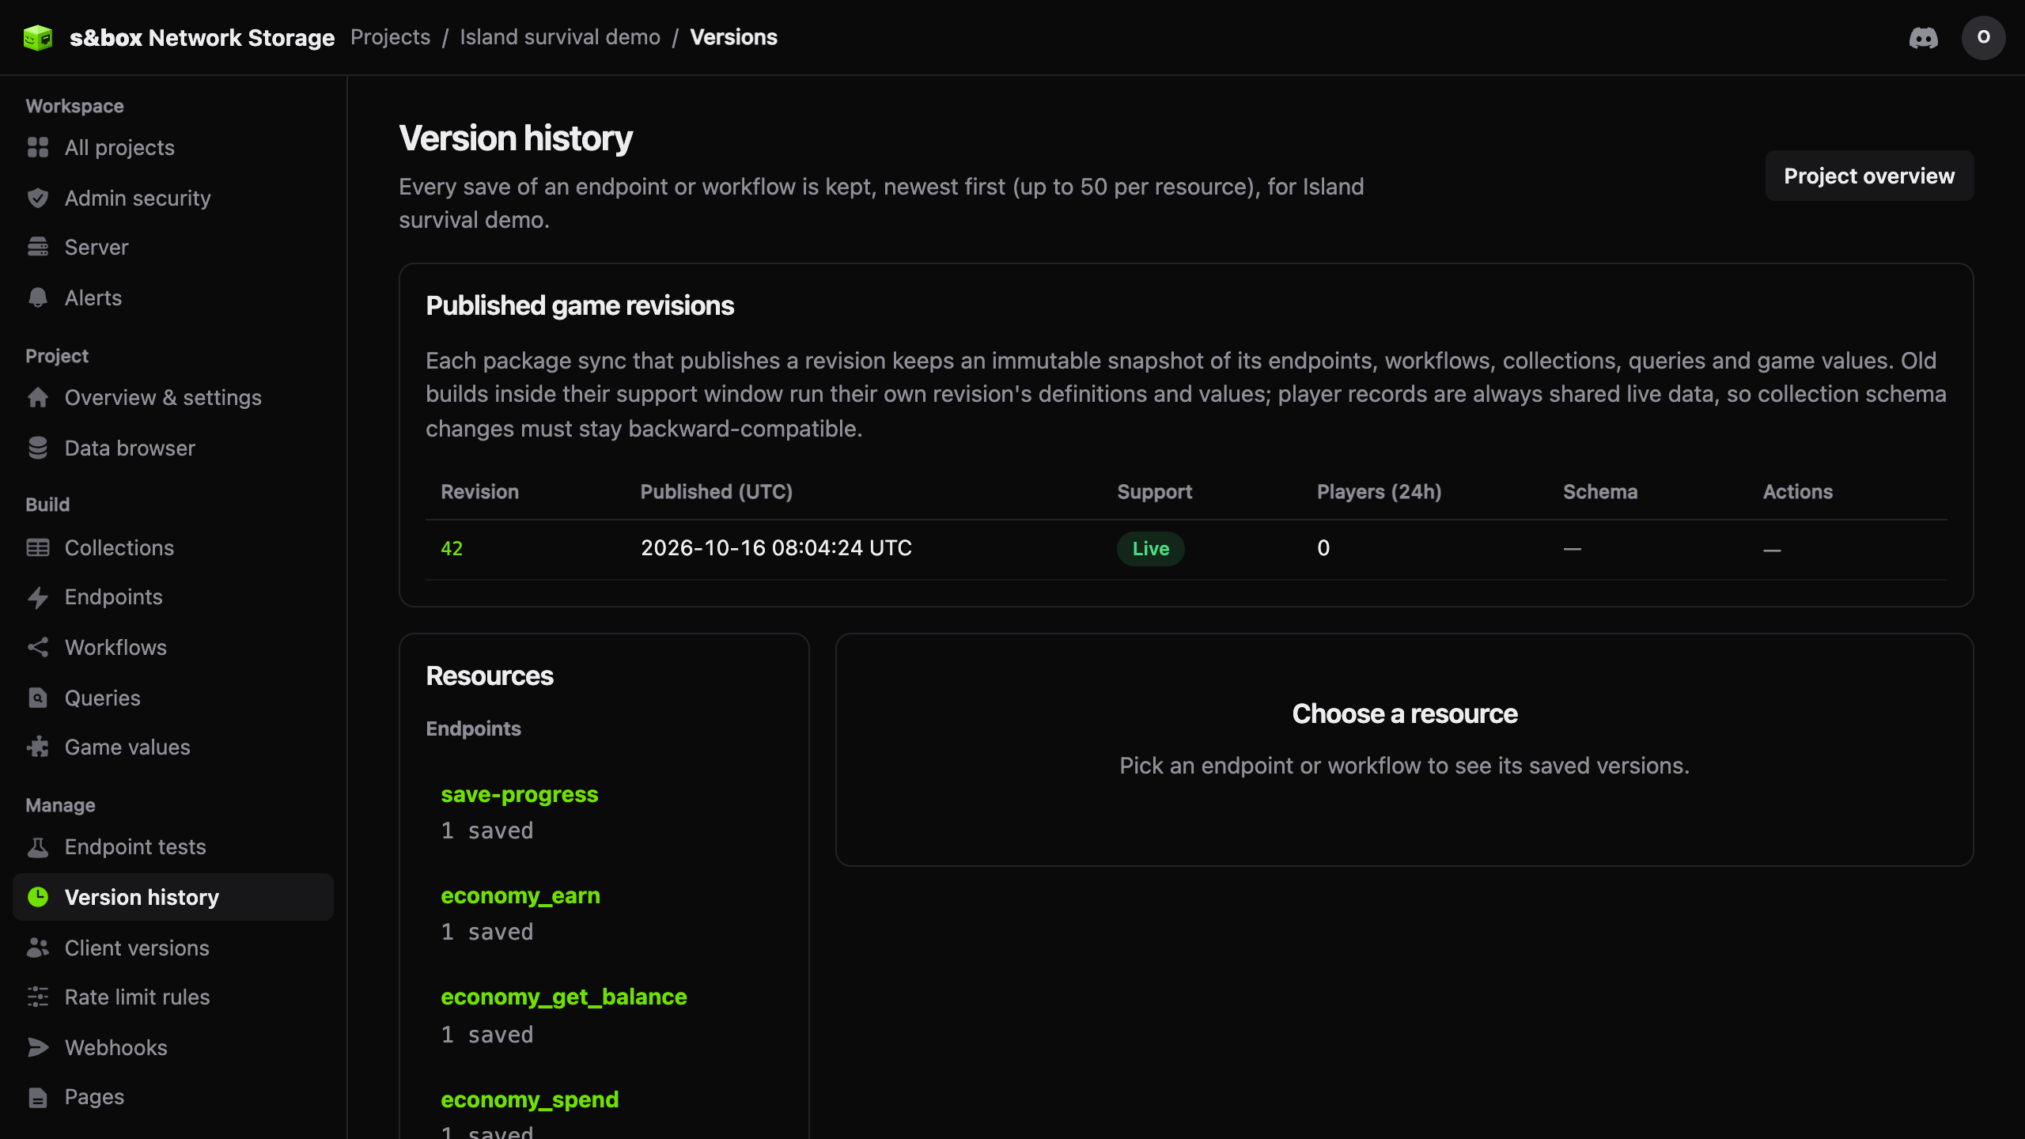
Task: Click the Live support badge
Action: [1151, 548]
